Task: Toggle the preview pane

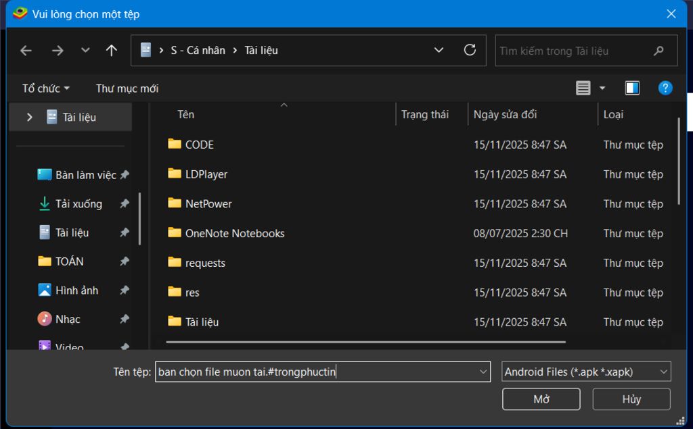Action: pyautogui.click(x=632, y=89)
